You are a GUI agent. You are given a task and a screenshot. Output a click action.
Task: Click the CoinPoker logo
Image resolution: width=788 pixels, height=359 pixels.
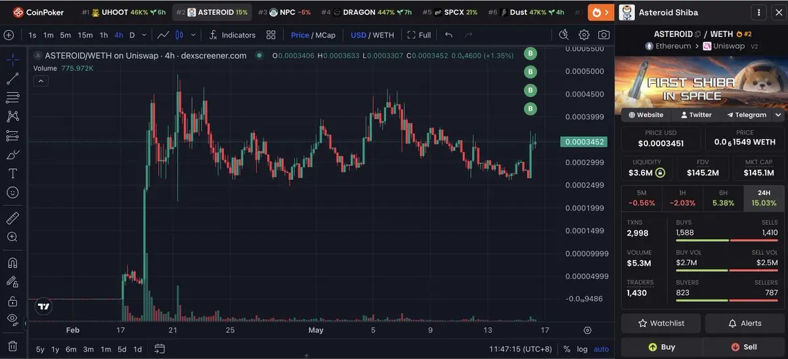coord(40,12)
